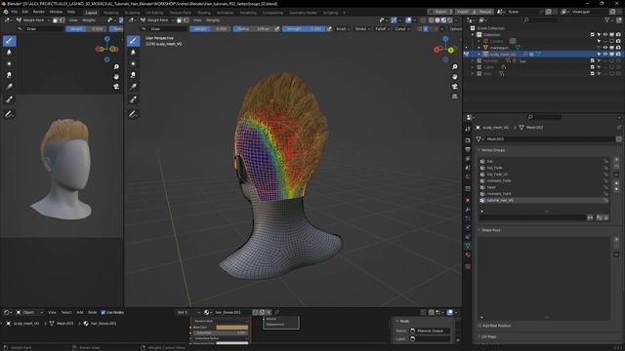The height and width of the screenshot is (351, 625).
Task: Open the Node menu in shader editor header
Action: point(92,312)
